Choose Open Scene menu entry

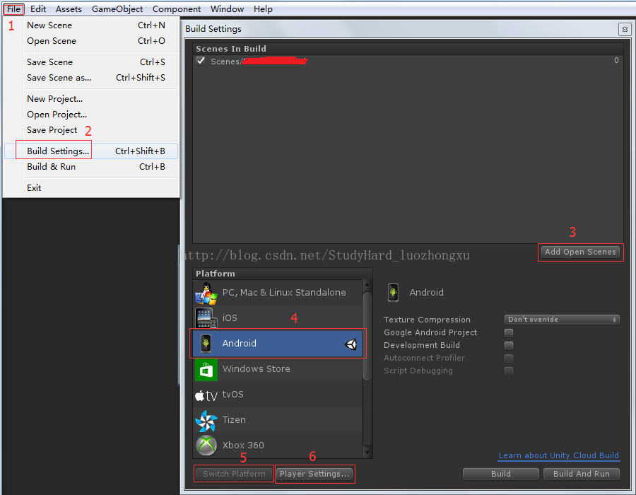pyautogui.click(x=91, y=41)
